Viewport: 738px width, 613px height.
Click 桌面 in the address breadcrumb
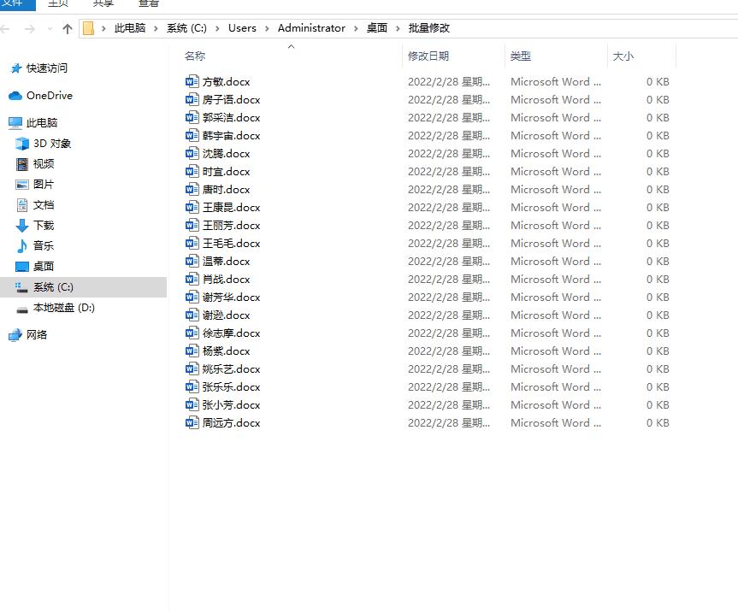tap(377, 28)
